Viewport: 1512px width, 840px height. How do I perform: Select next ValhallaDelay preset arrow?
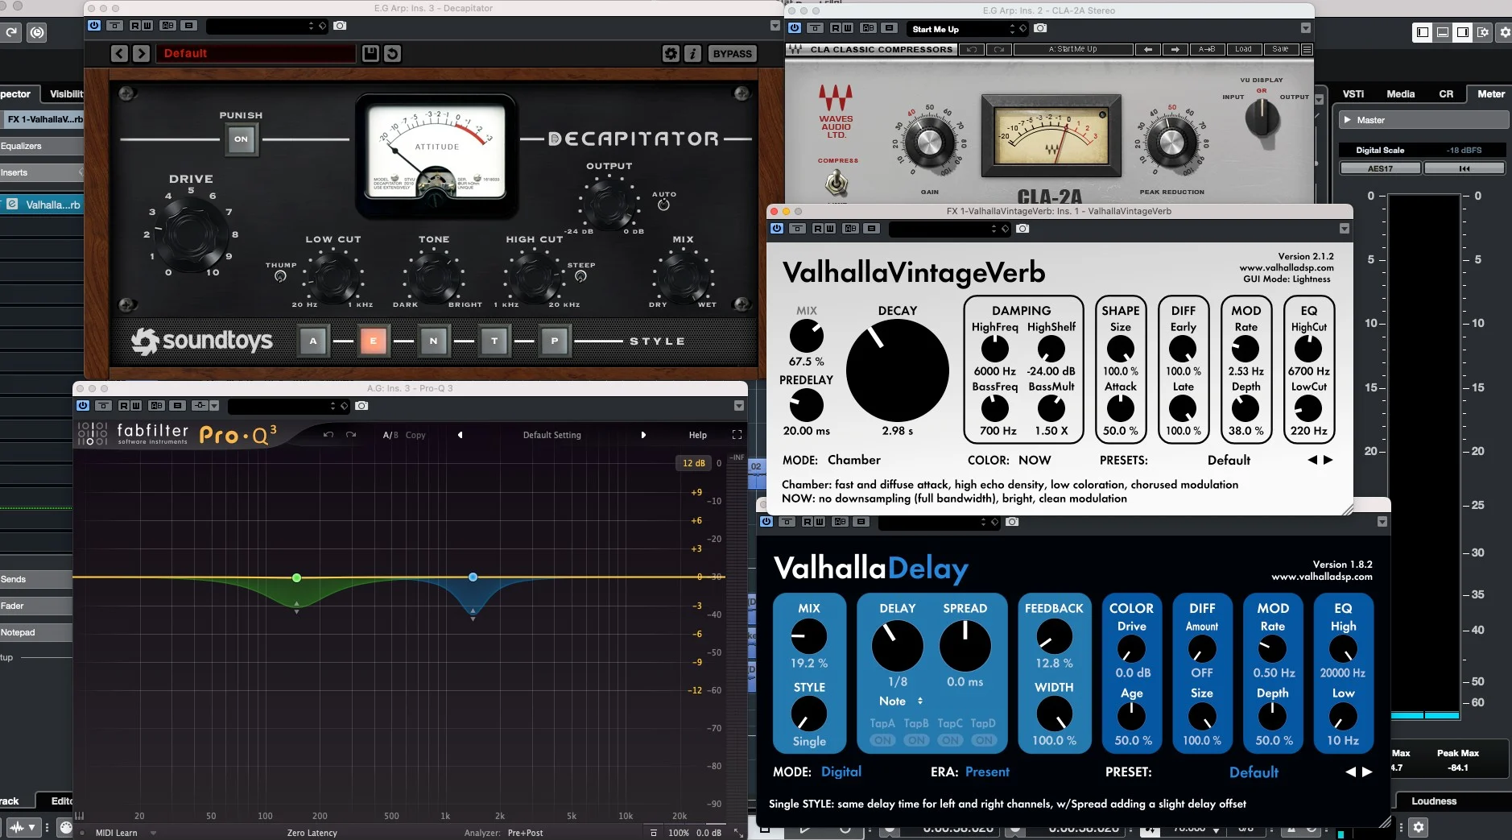pyautogui.click(x=1367, y=772)
